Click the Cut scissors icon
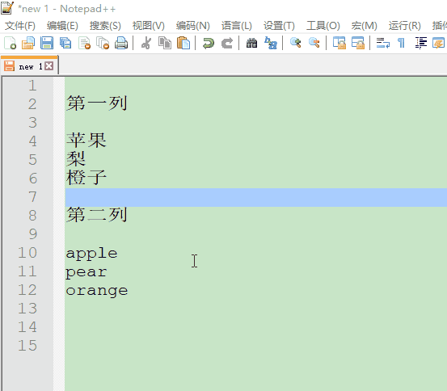 click(146, 44)
